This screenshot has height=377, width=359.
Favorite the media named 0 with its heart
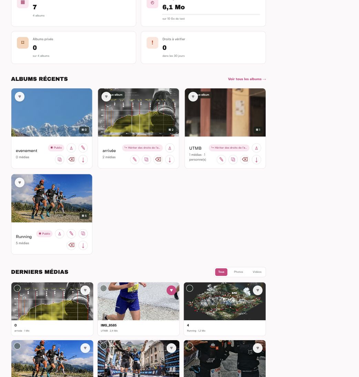coord(85,290)
